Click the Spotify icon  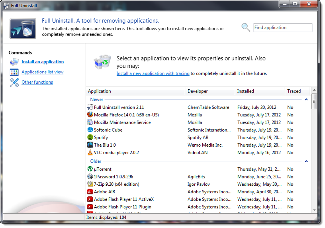click(90, 137)
